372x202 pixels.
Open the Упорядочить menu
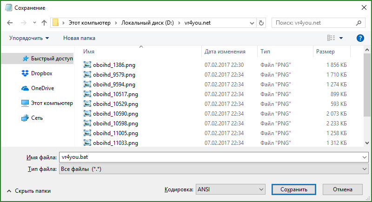(29, 38)
